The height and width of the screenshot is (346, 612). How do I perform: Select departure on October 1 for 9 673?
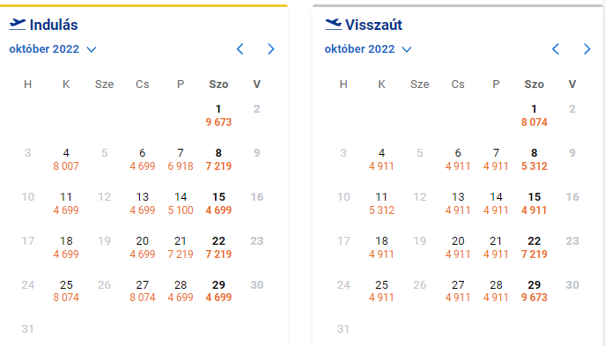coord(218,116)
